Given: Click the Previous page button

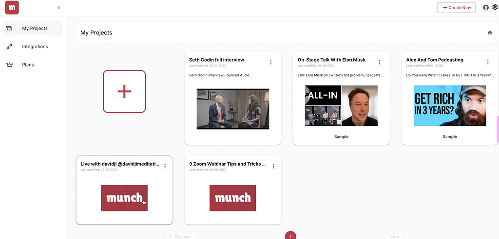Looking at the screenshot, I should (x=180, y=236).
